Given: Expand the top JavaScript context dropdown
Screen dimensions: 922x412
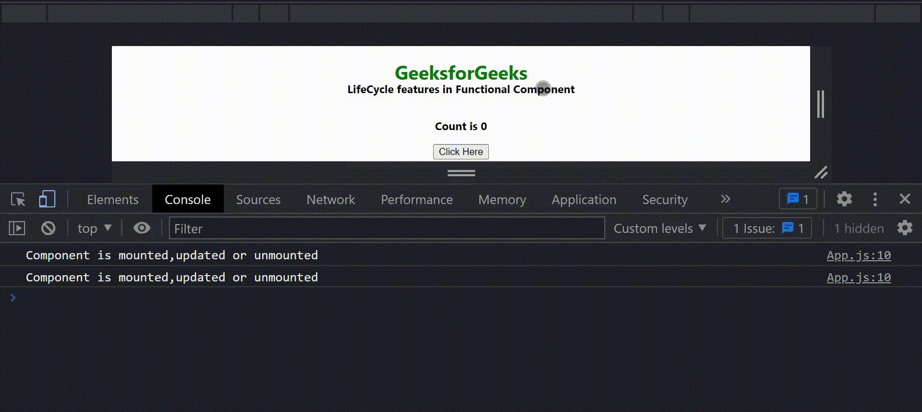Looking at the screenshot, I should pyautogui.click(x=95, y=229).
